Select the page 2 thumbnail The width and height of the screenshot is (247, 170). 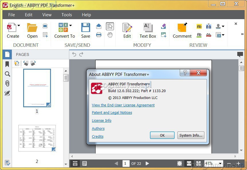pyautogui.click(x=37, y=138)
